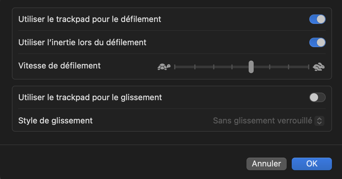The image size is (342, 179).
Task: Click the up-down chevron icon for Style de glissement
Action: tap(319, 121)
